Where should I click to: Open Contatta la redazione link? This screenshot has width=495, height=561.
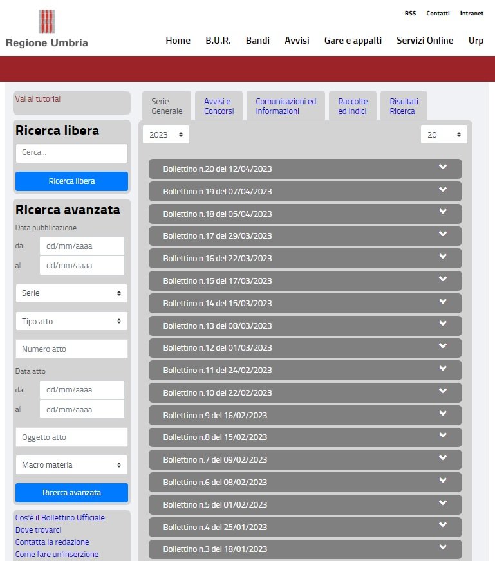52,542
